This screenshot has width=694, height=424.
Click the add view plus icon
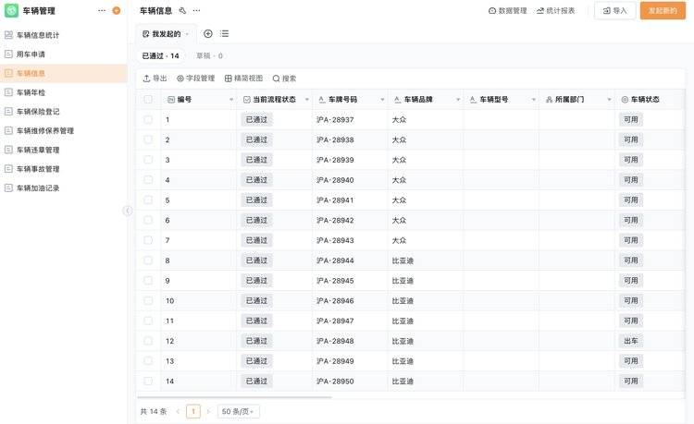pos(207,33)
